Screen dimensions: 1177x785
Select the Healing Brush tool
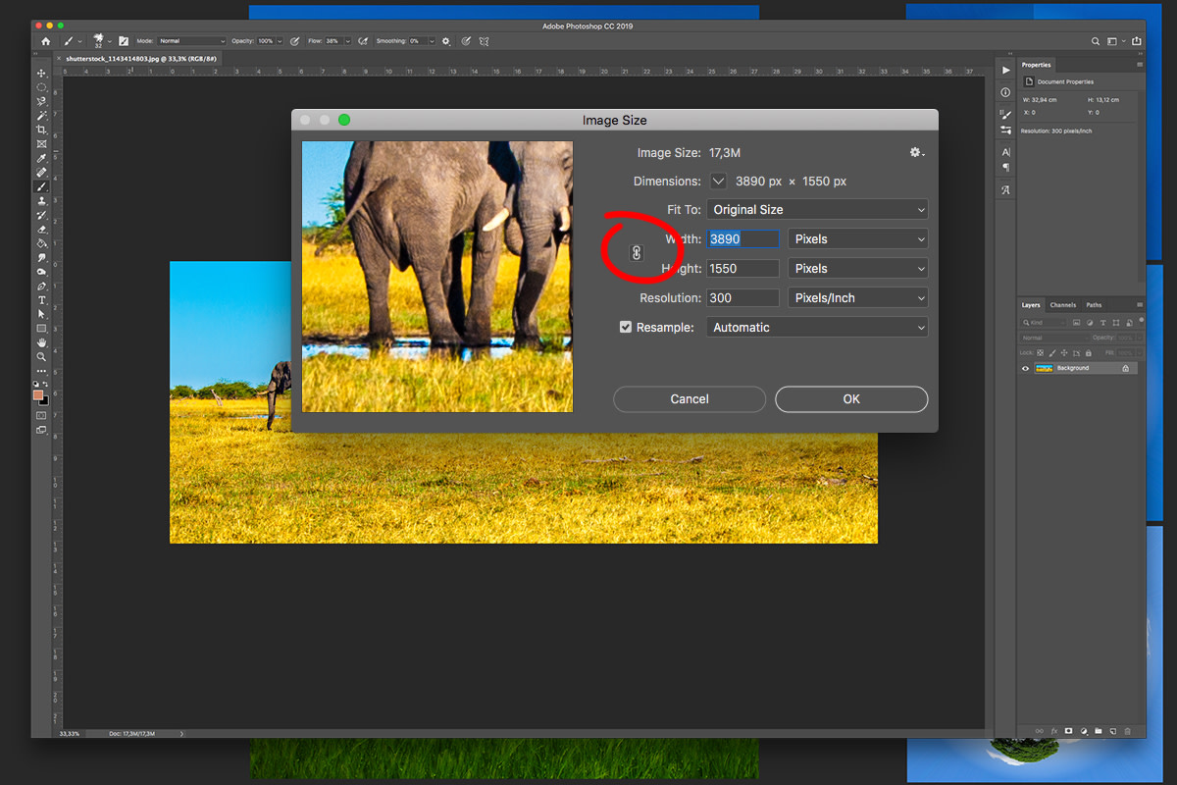tap(41, 173)
